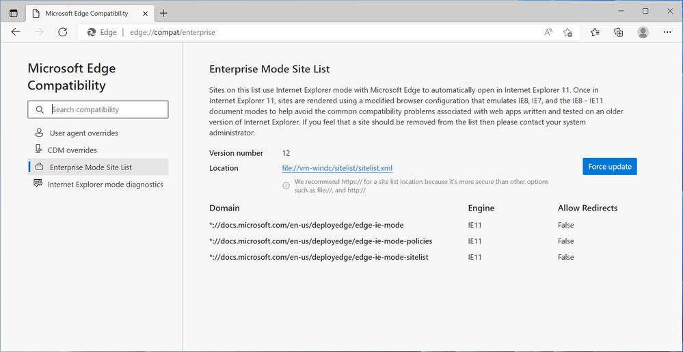Click the Engine column header

tap(481, 208)
